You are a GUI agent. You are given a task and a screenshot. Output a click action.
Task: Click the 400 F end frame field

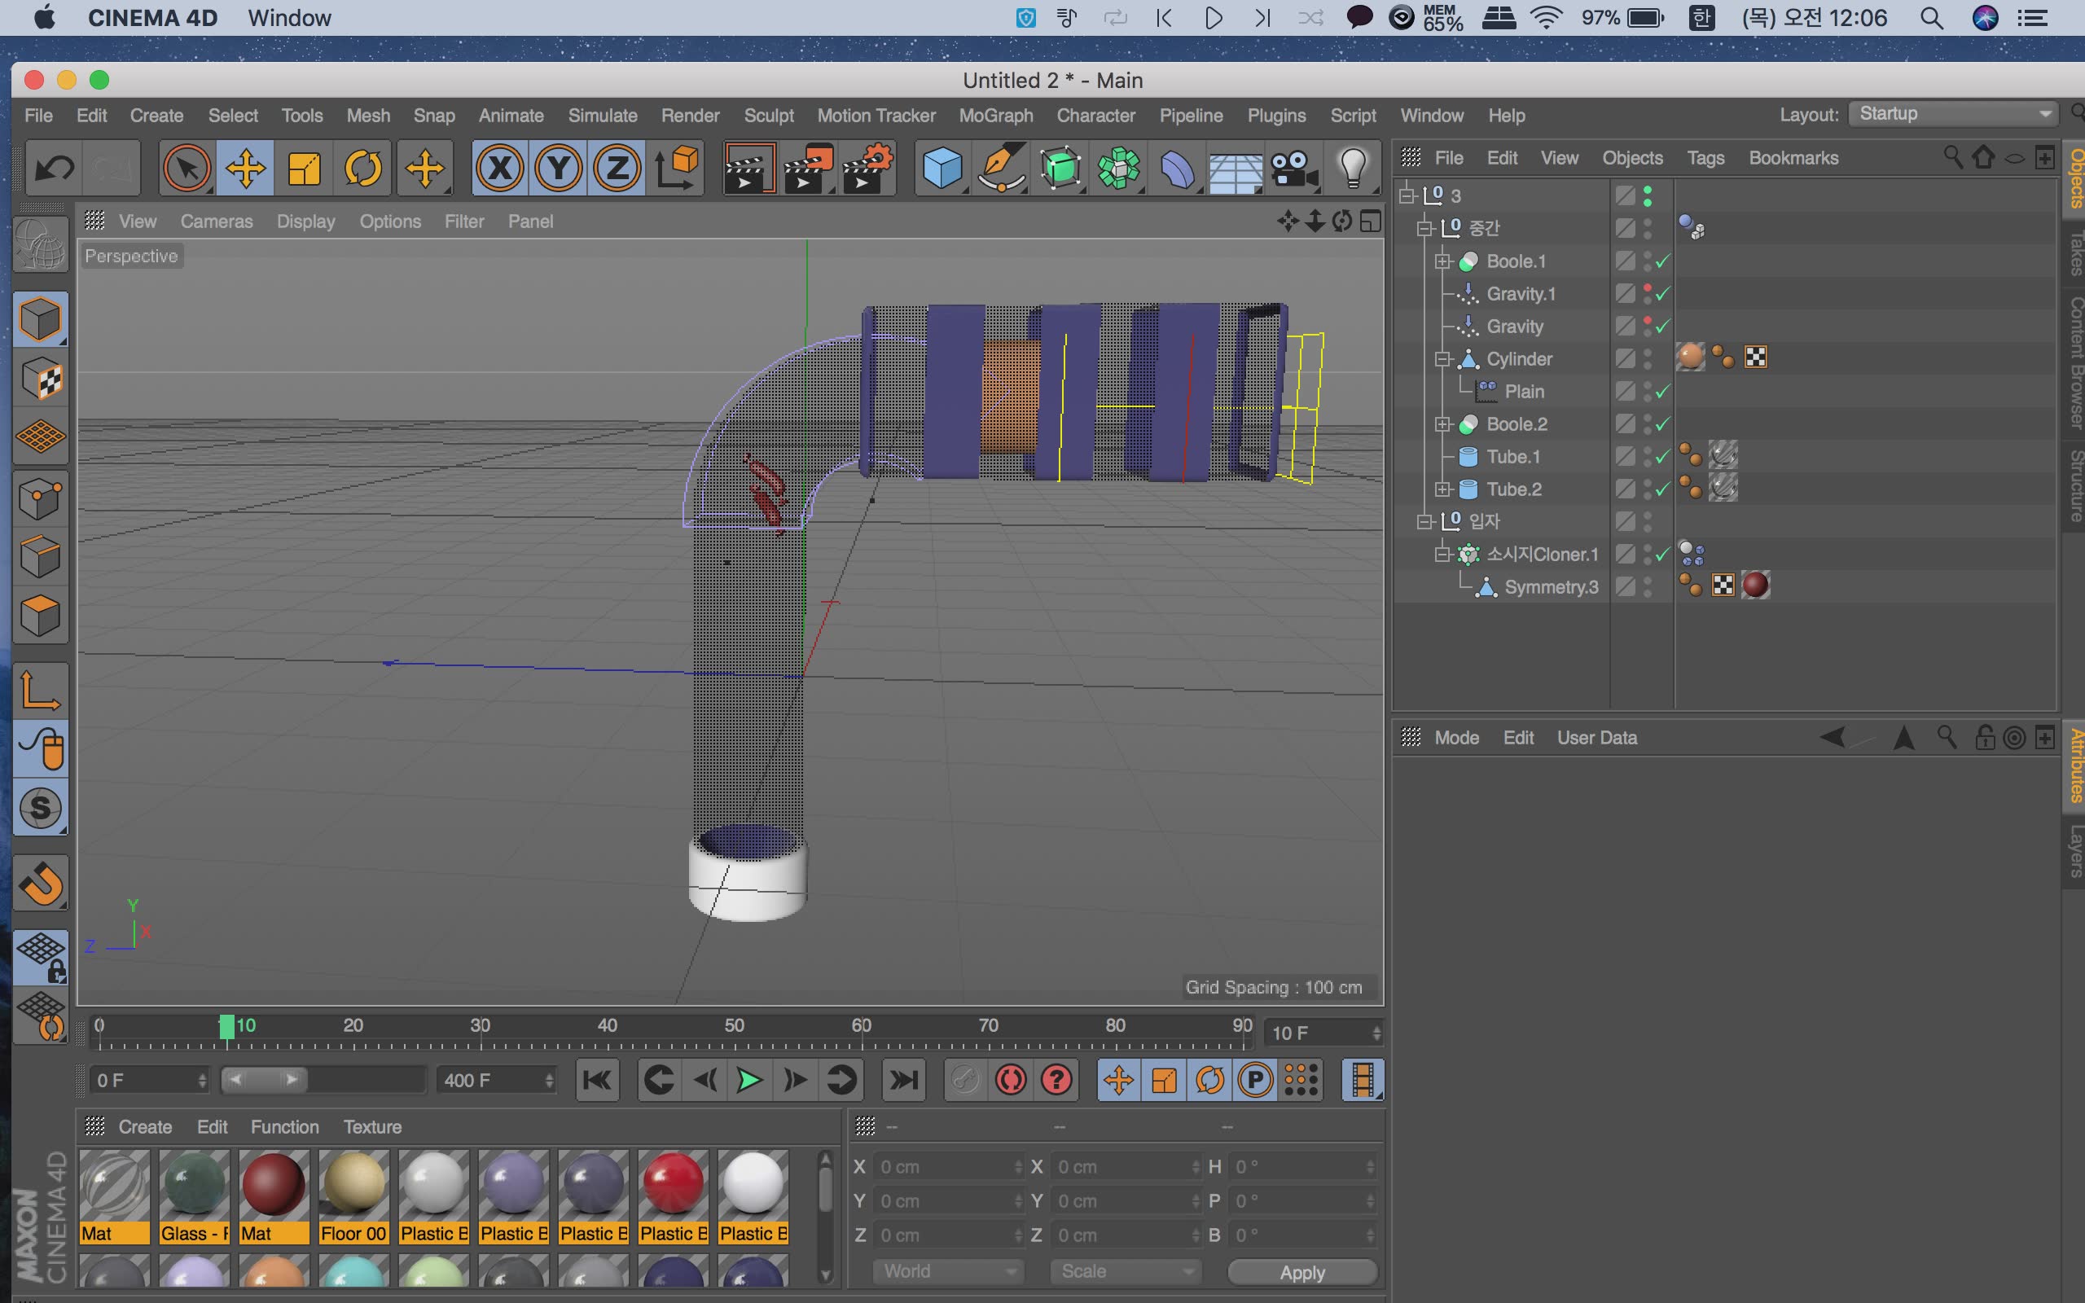(496, 1080)
